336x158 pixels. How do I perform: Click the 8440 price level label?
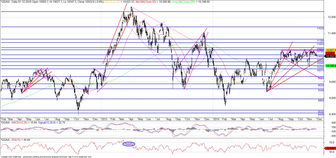pos(321,115)
